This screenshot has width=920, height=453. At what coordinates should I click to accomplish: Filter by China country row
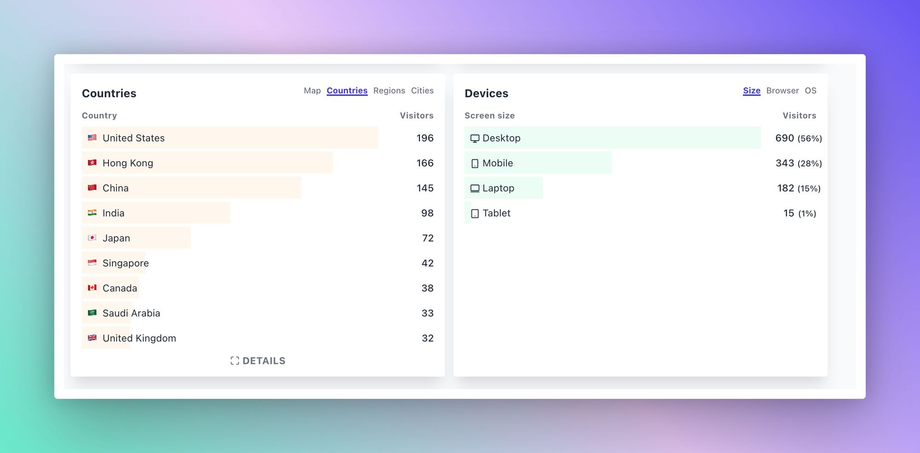[x=258, y=188]
